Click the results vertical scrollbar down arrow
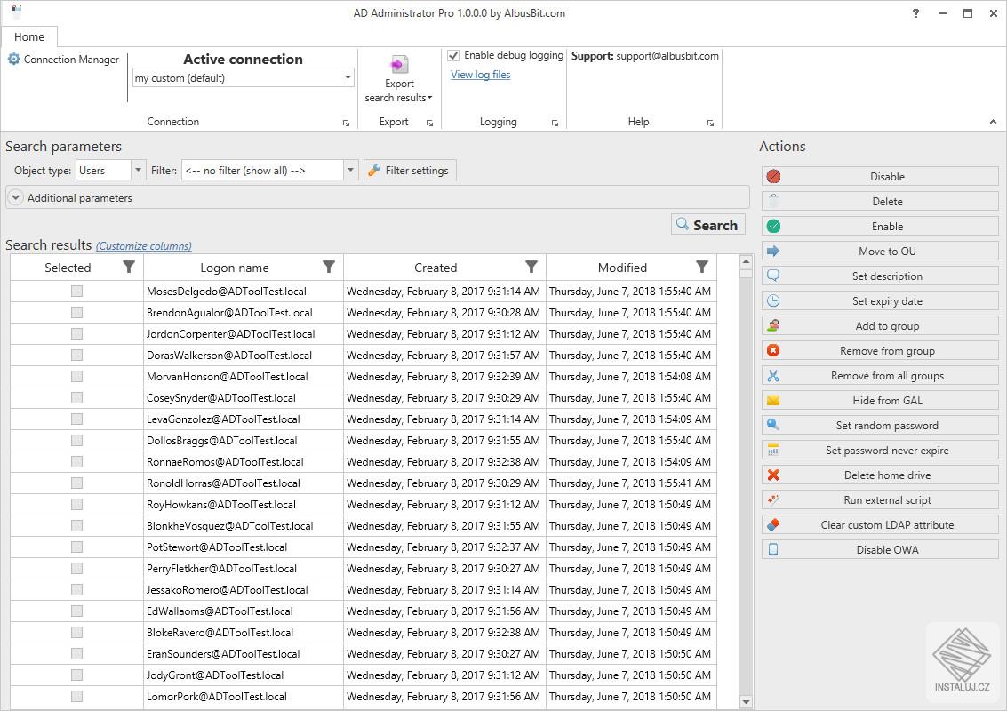Screen dimensions: 1007x711 746,702
